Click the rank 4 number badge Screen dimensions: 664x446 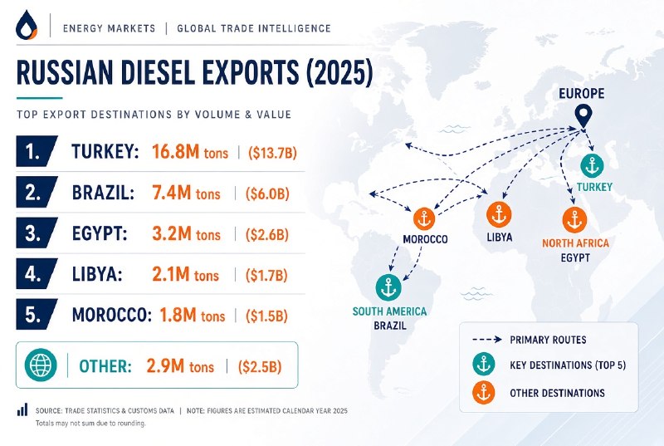point(36,273)
